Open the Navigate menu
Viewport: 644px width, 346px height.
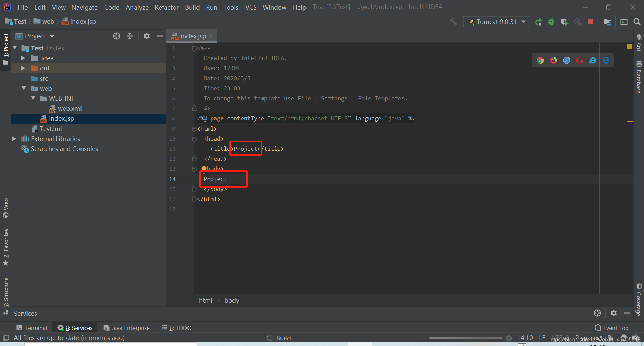coord(85,7)
